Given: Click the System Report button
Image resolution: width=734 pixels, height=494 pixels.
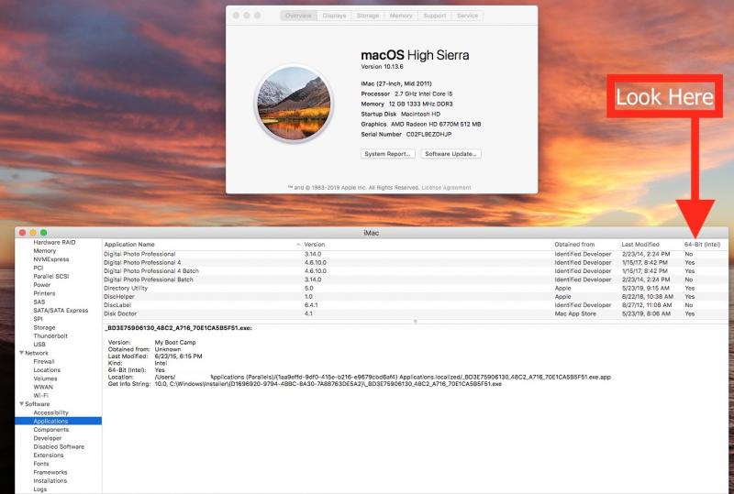Looking at the screenshot, I should (387, 154).
